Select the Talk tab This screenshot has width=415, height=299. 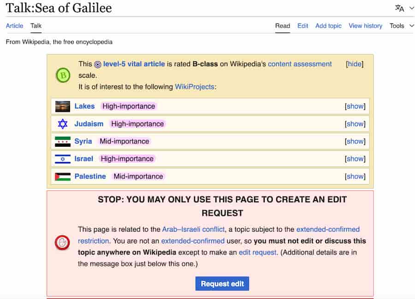point(36,26)
